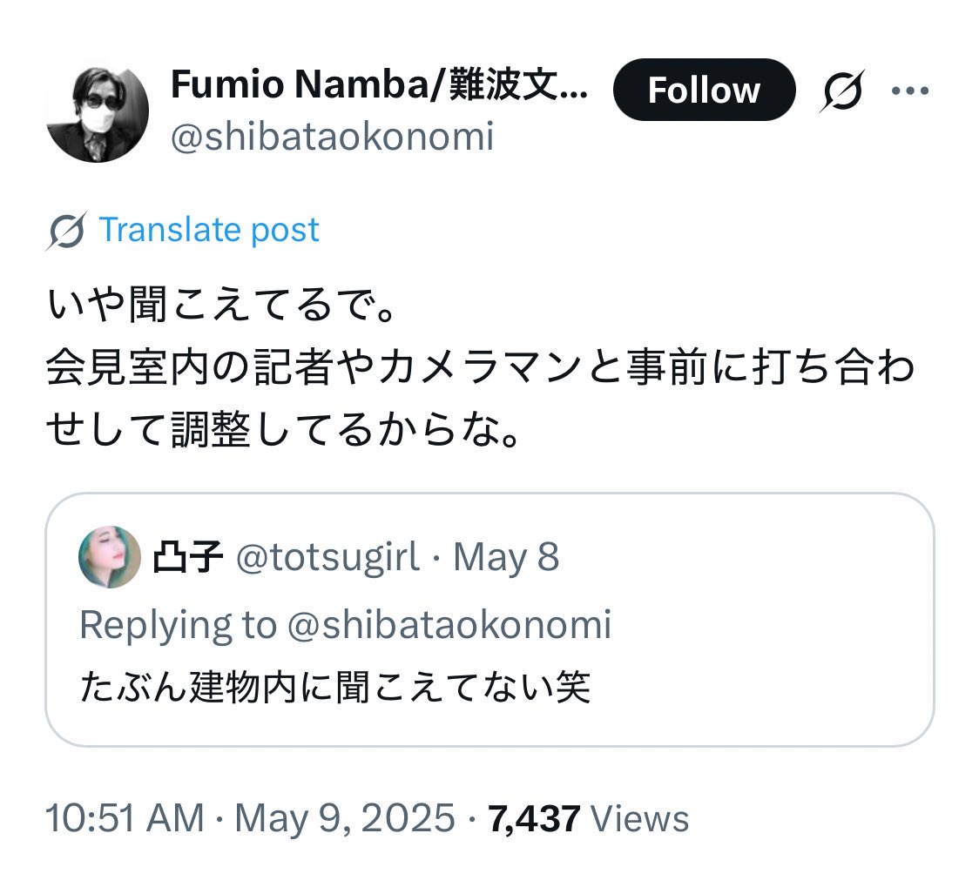The width and height of the screenshot is (979, 887).
Task: Click the May 9, 2025 date
Action: (344, 819)
